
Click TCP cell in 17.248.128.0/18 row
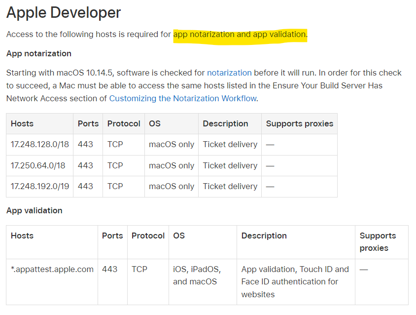tap(115, 145)
